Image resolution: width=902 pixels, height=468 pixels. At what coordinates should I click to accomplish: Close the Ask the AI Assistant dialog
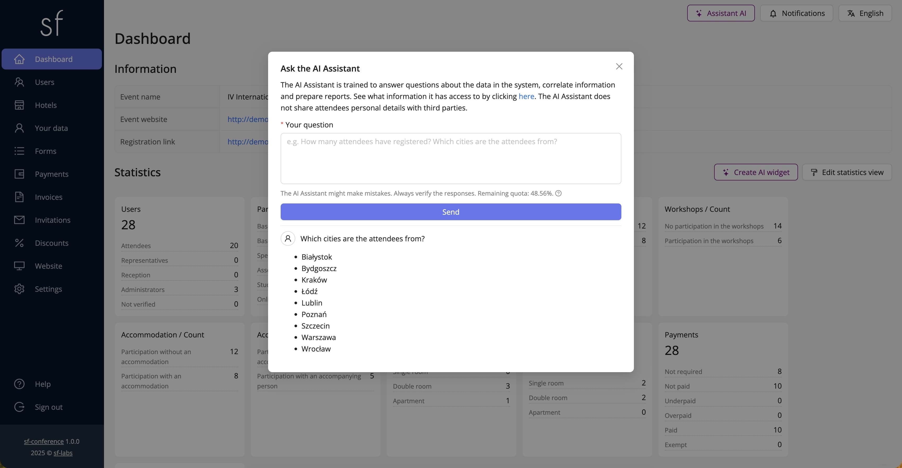tap(619, 66)
